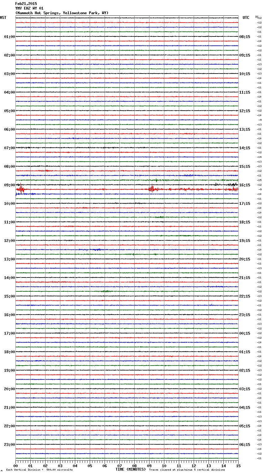Select the 10:00 MST time label
Image resolution: width=263 pixels, height=474 pixels.
point(10,204)
